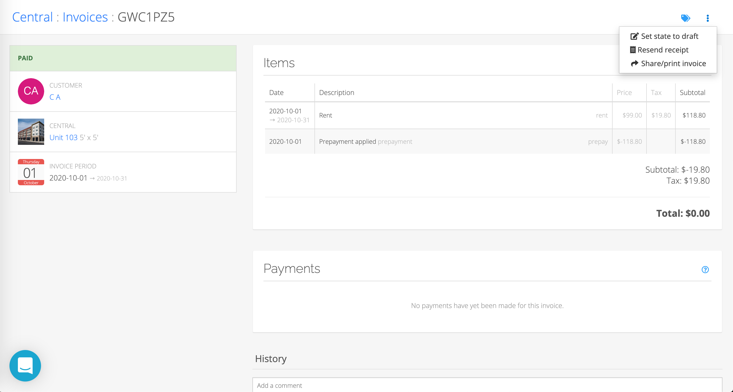Viewport: 733px width, 392px height.
Task: Open the three-dot options menu
Action: pos(707,18)
